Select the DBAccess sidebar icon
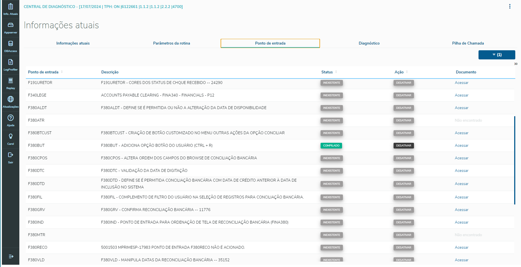Image resolution: width=521 pixels, height=267 pixels. tap(10, 46)
